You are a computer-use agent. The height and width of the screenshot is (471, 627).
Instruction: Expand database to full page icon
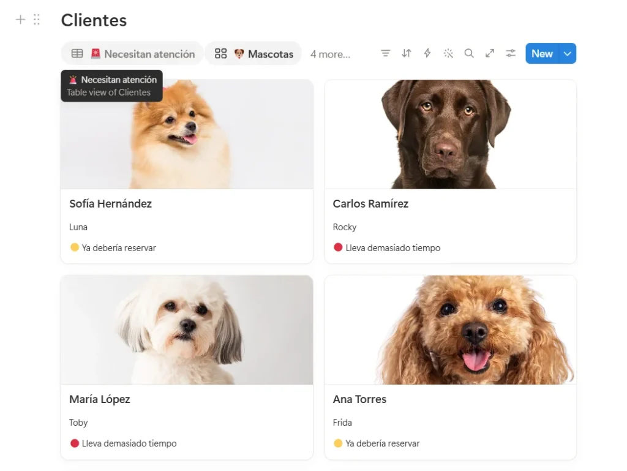coord(490,53)
